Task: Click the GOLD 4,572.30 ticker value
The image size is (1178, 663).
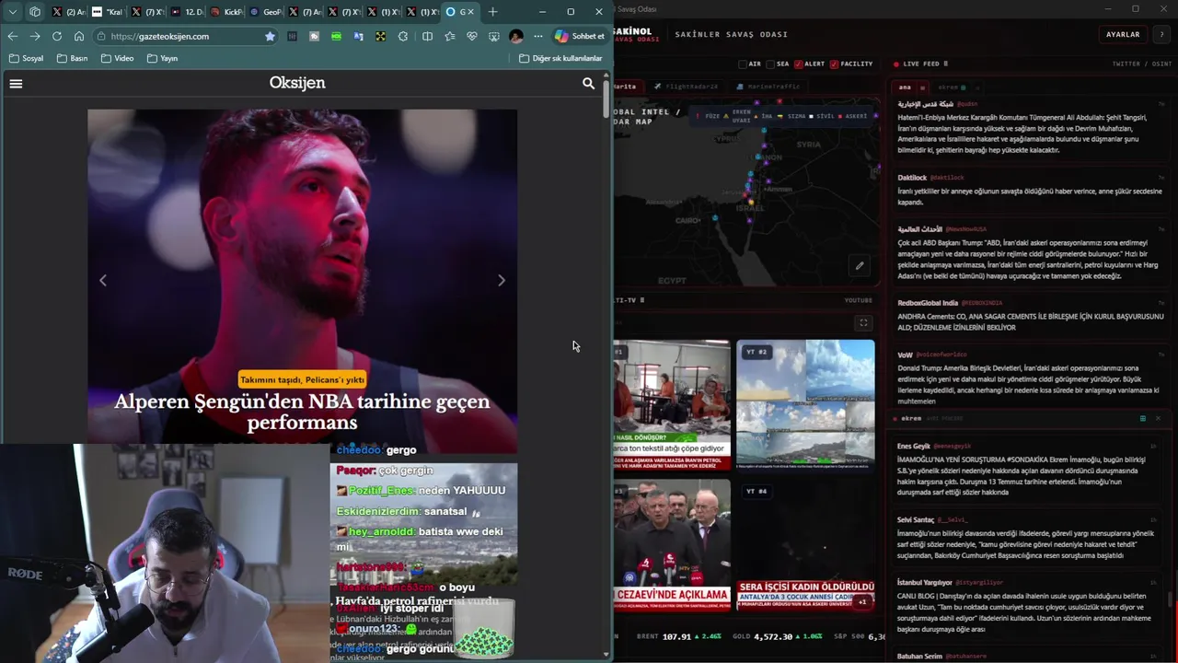Action: click(x=771, y=636)
